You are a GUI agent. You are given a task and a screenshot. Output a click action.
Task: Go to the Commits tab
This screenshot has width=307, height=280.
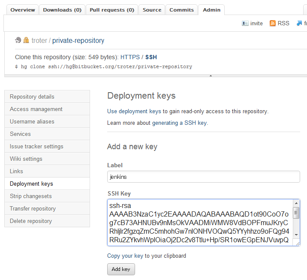(181, 10)
